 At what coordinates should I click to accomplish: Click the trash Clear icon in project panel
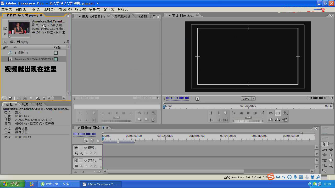click(44, 98)
